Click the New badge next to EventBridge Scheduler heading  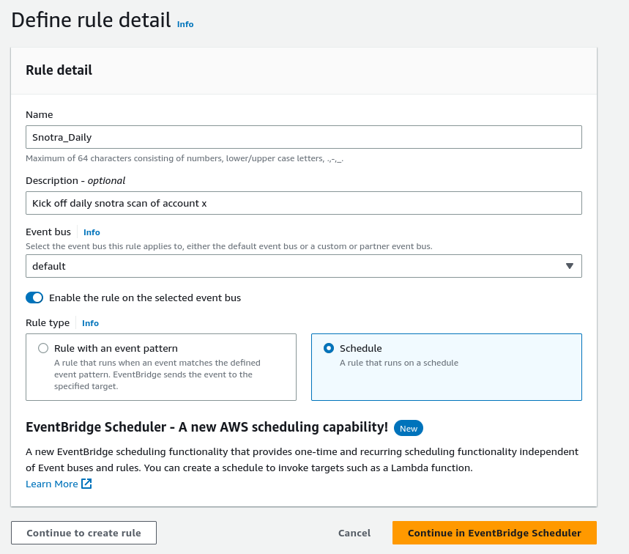click(x=408, y=428)
